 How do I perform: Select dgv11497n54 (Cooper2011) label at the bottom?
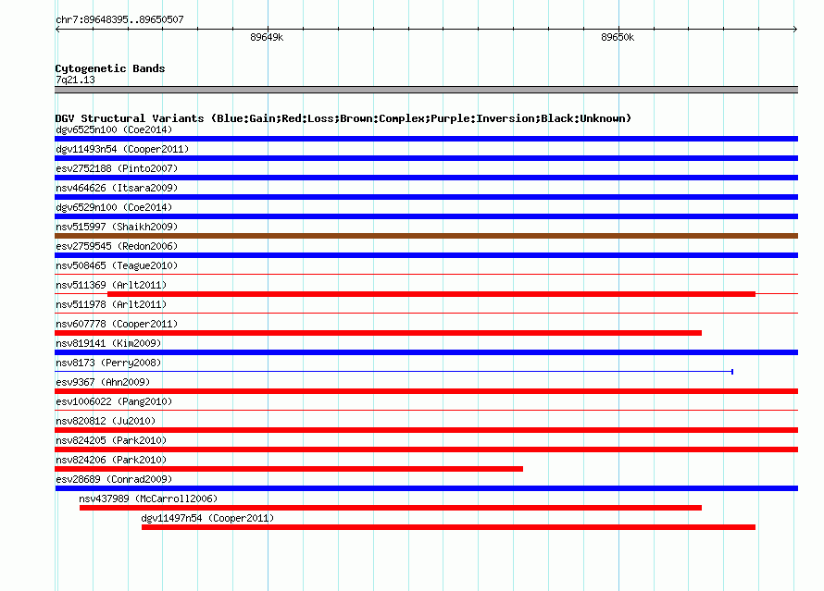coord(207,518)
